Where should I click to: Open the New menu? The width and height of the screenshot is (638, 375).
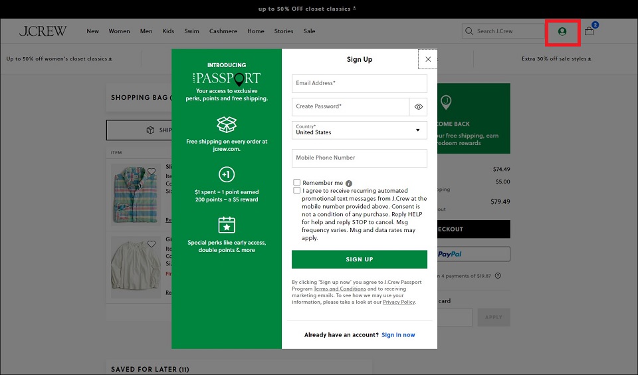[x=93, y=31]
